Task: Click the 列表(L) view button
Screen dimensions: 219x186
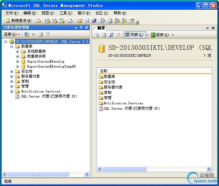Action: click(135, 35)
